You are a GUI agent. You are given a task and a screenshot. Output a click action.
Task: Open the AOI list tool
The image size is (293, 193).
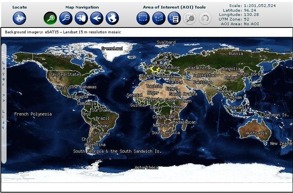[x=174, y=18]
